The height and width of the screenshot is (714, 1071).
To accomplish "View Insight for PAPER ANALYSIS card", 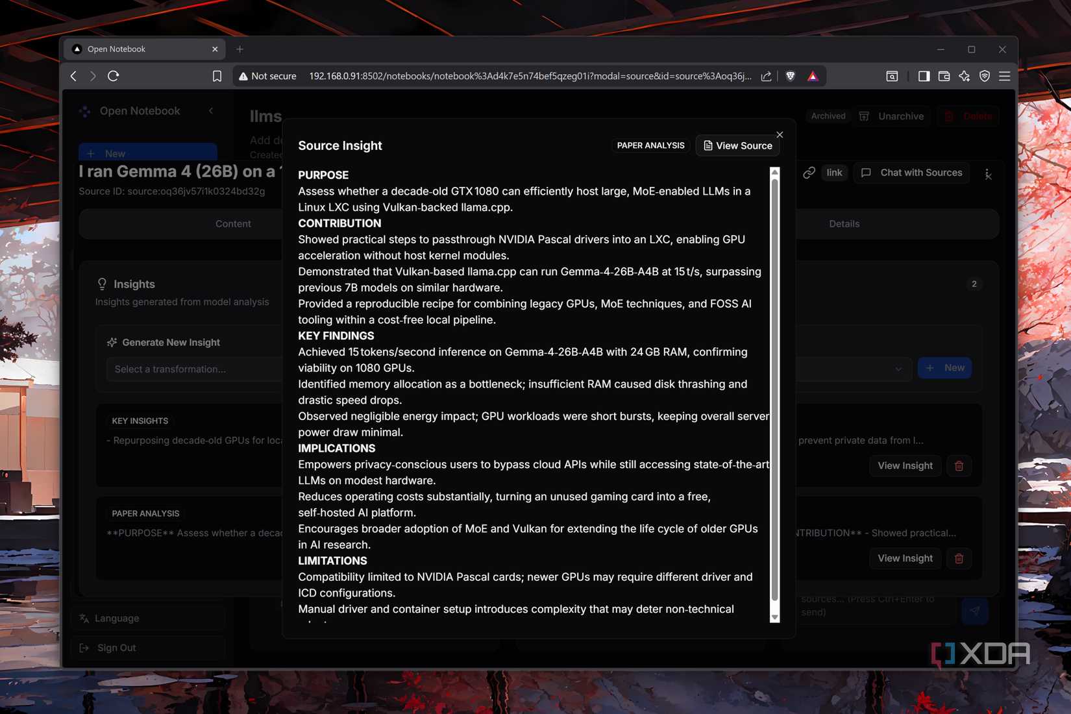I will click(x=905, y=558).
